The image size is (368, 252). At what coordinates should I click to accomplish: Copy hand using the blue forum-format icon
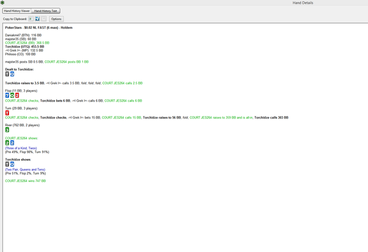point(37,19)
